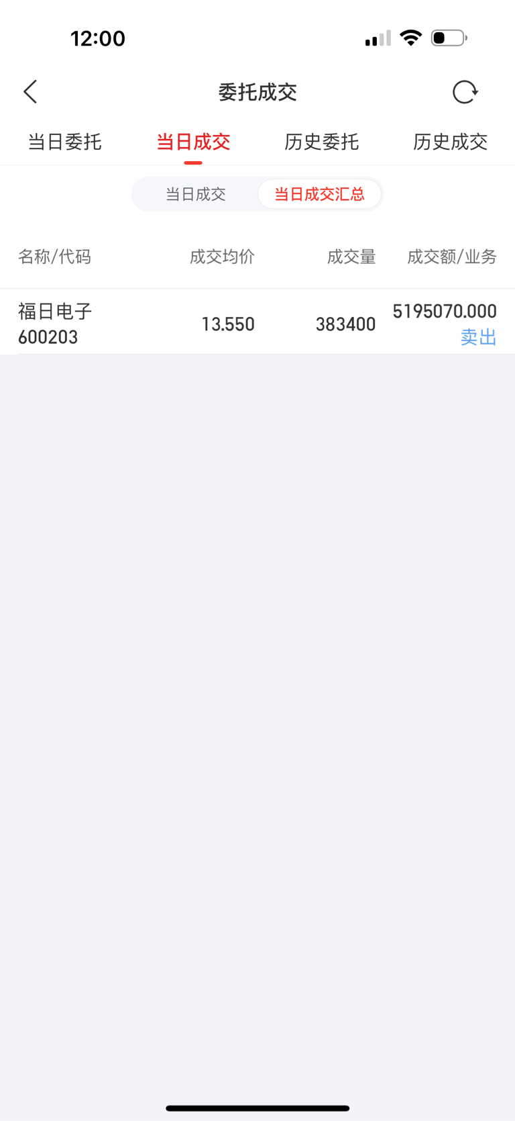This screenshot has height=1121, width=515.
Task: Tap the back arrow icon
Action: 30,92
